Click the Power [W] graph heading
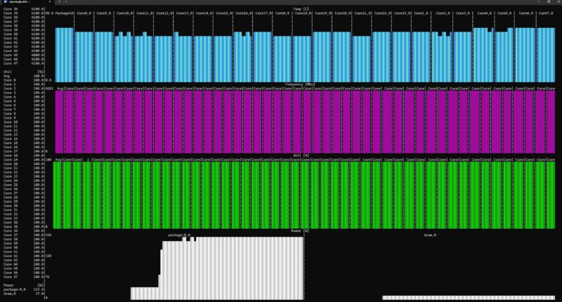The image size is (562, 302). tap(299, 230)
